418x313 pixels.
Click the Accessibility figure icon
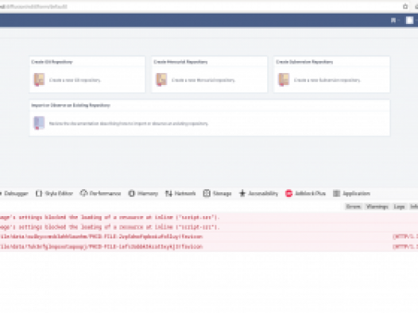(x=242, y=193)
